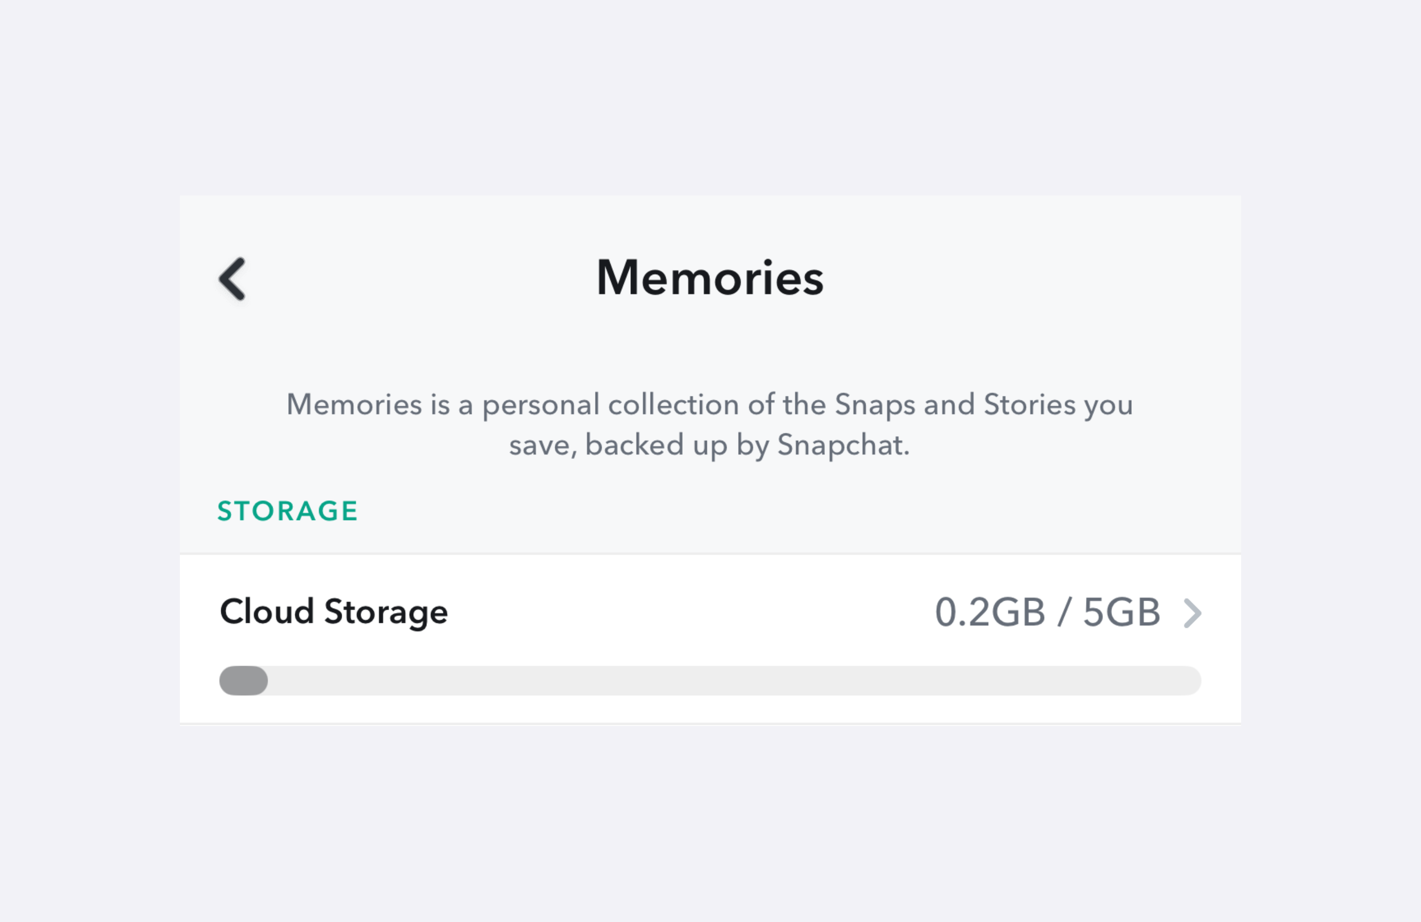Image resolution: width=1421 pixels, height=922 pixels.
Task: Click the green STORAGE section header
Action: pyautogui.click(x=287, y=511)
